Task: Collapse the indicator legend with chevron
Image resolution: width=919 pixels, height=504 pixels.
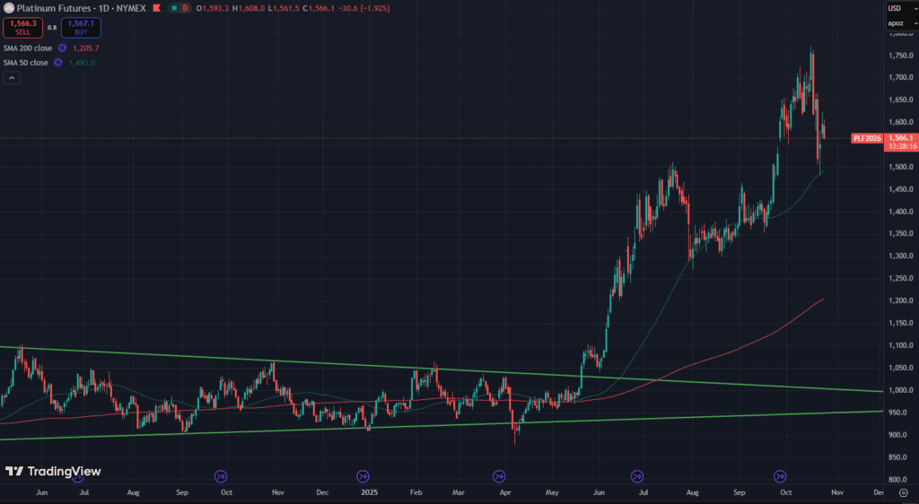Action: click(x=12, y=78)
